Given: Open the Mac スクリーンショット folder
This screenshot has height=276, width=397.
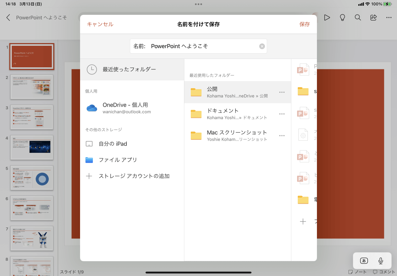Looking at the screenshot, I should tap(238, 136).
